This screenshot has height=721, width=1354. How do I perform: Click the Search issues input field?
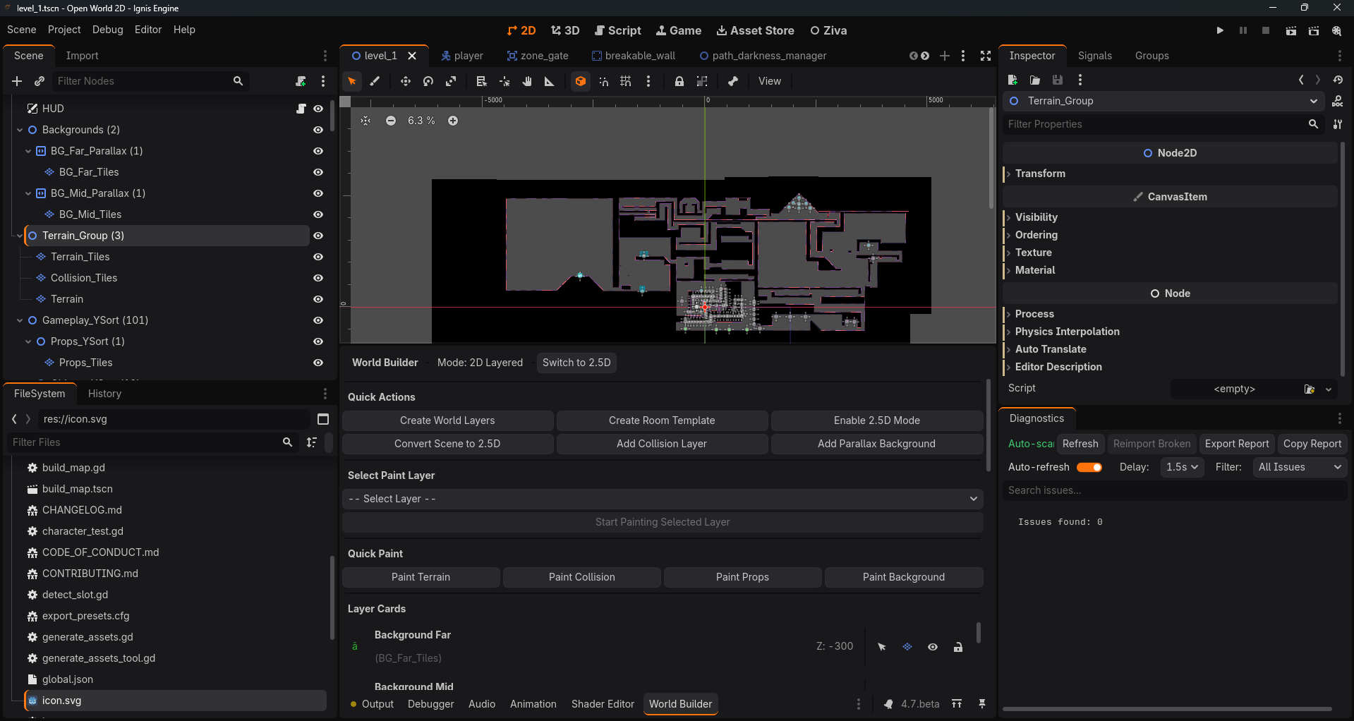[x=1175, y=490]
